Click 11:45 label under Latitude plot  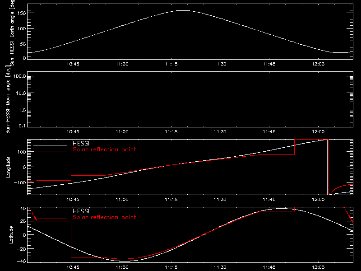(x=269, y=267)
